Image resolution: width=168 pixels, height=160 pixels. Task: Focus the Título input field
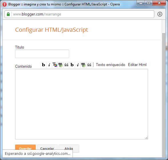coord(42,54)
